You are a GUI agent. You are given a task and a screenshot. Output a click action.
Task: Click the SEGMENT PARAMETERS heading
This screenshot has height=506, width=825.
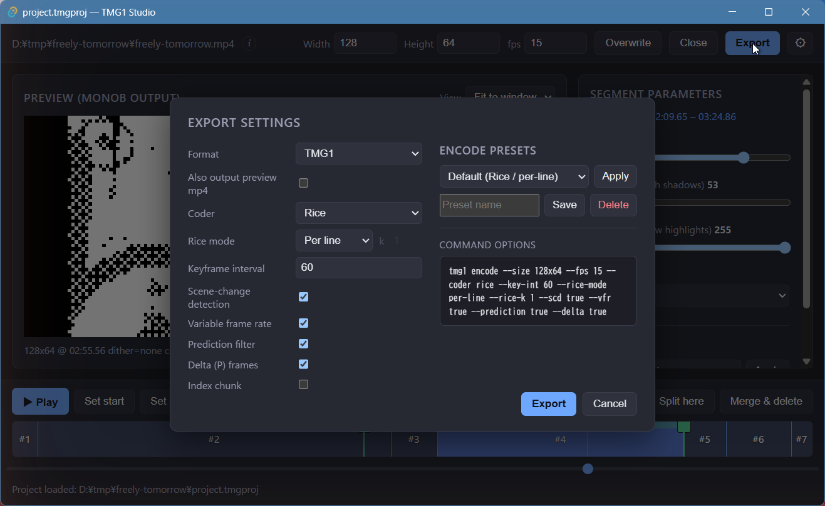656,94
